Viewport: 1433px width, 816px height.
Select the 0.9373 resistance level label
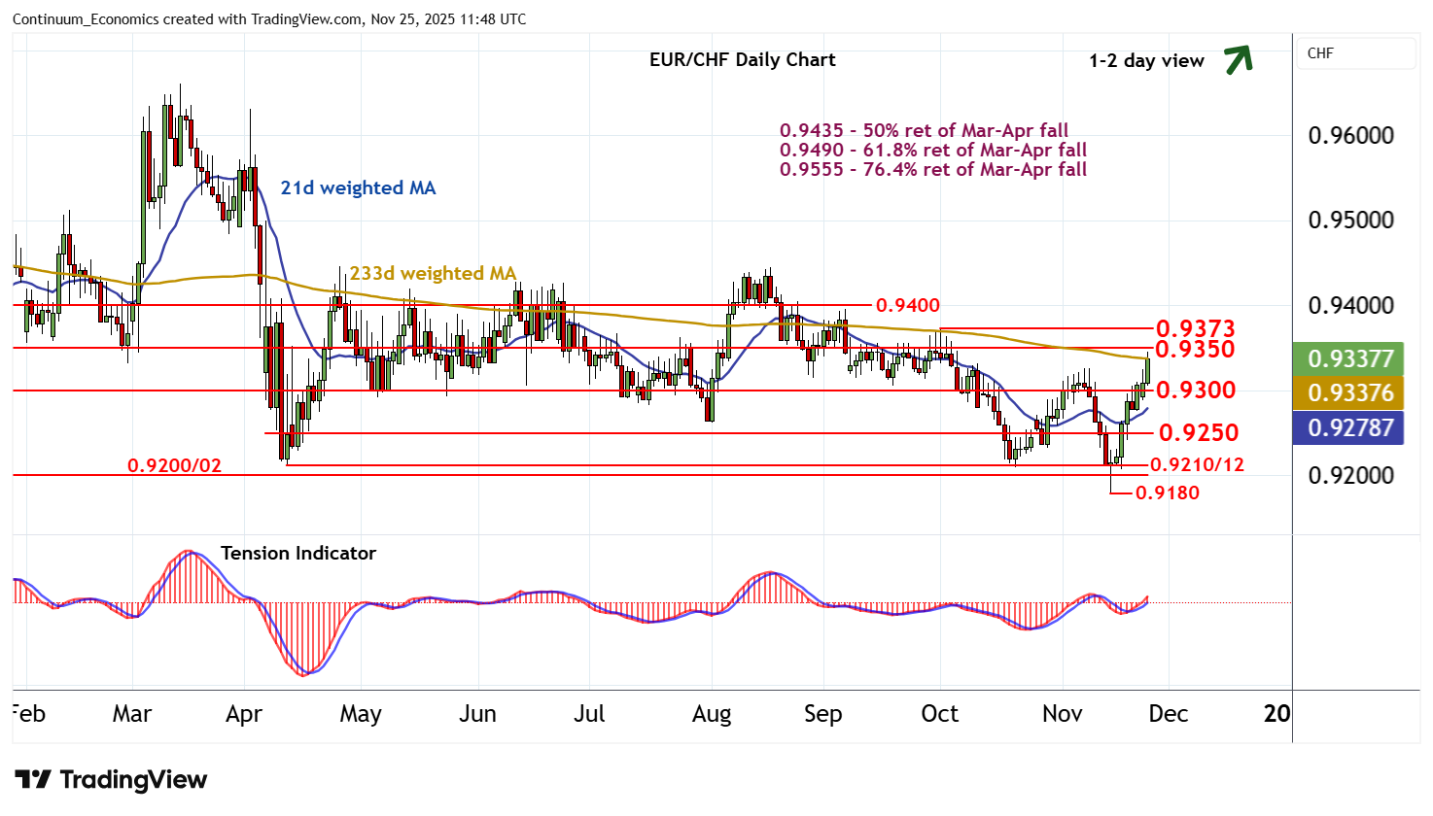(1195, 328)
